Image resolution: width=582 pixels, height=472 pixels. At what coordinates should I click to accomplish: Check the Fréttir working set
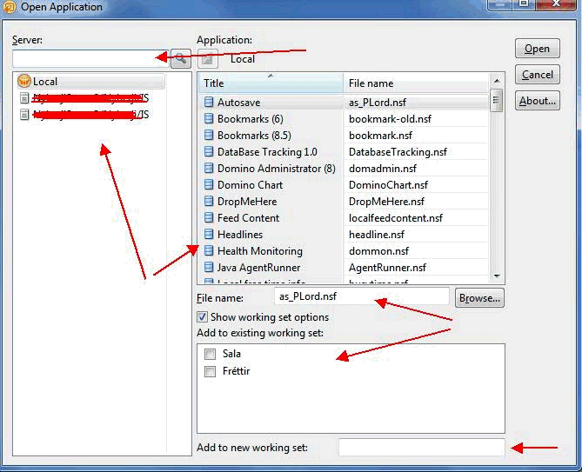tap(210, 371)
